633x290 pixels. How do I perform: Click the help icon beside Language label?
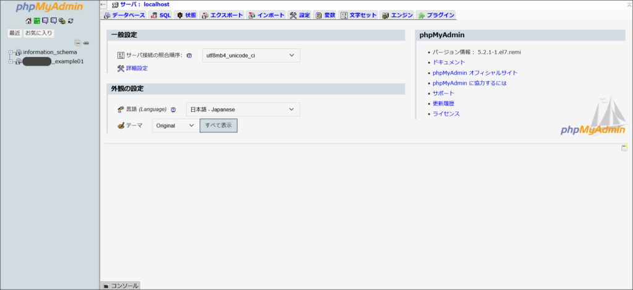(173, 109)
